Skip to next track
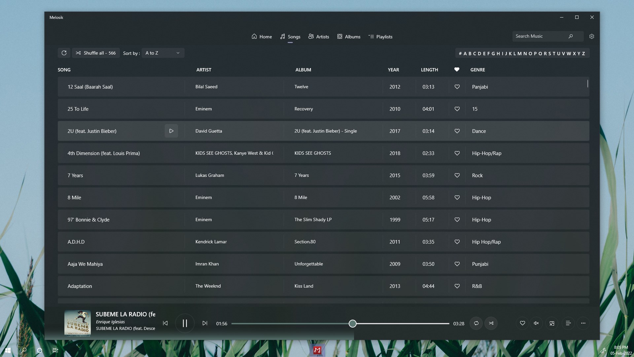634x357 pixels. coord(205,323)
